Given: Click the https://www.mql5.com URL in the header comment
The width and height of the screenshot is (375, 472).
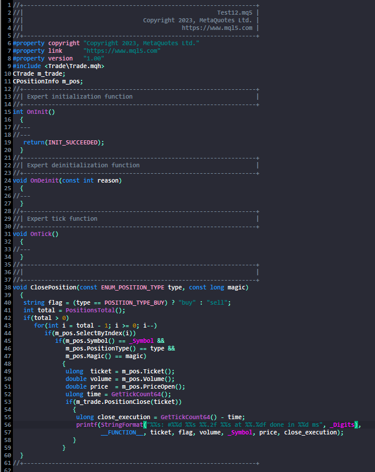Looking at the screenshot, I should pyautogui.click(x=217, y=28).
